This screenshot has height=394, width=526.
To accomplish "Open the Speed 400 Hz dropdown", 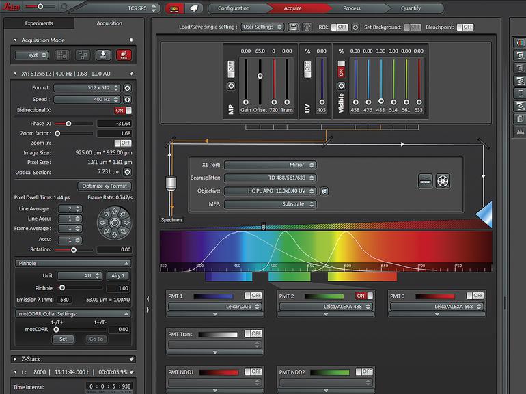I will [87, 100].
